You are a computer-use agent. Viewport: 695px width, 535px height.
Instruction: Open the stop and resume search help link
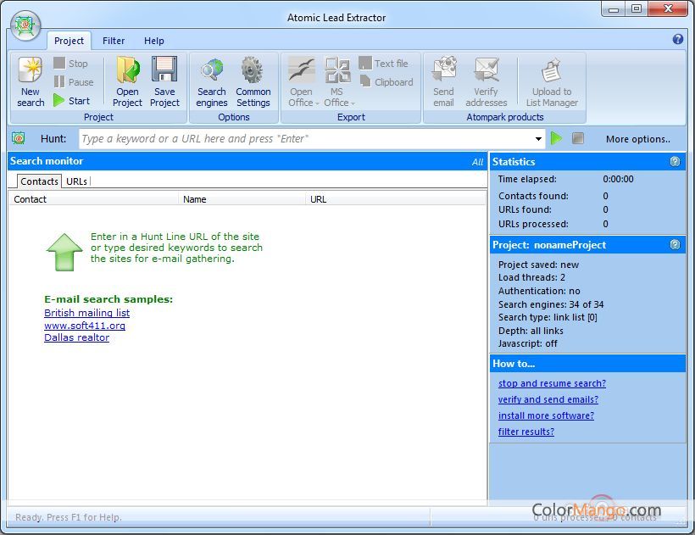point(552,383)
